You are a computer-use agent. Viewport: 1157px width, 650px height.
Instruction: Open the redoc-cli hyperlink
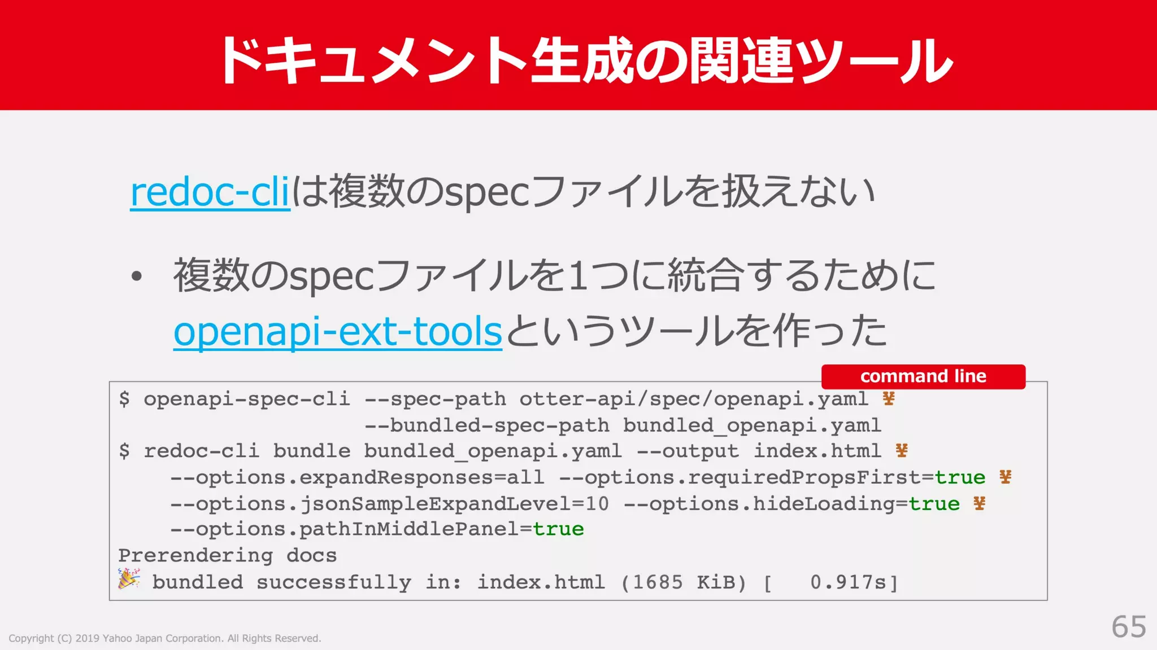(x=210, y=193)
